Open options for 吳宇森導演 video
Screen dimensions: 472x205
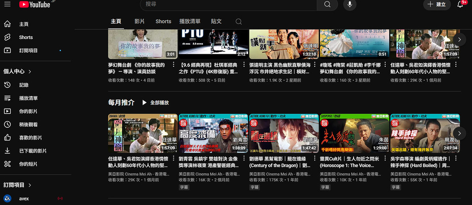coord(456,158)
